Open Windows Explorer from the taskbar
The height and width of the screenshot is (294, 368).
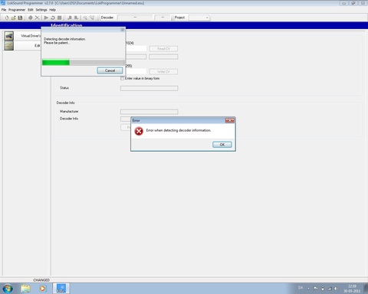coord(25,289)
